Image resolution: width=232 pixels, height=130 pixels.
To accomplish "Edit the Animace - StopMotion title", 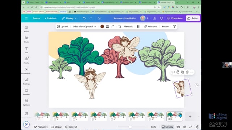I will pos(125,18).
